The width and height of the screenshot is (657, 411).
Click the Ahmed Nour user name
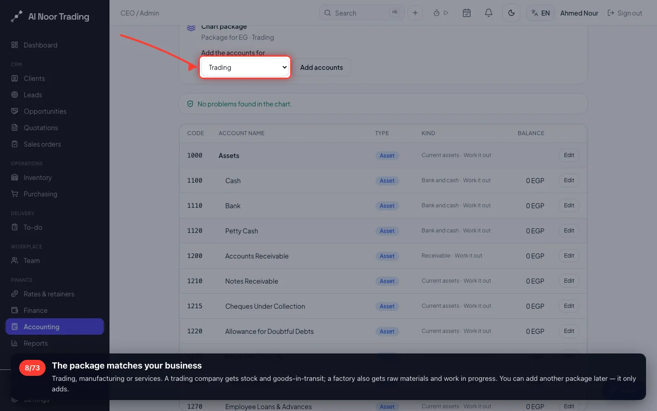(579, 13)
